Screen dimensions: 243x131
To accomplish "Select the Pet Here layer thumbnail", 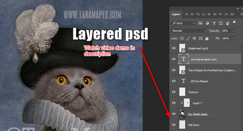I will tap(182, 125).
